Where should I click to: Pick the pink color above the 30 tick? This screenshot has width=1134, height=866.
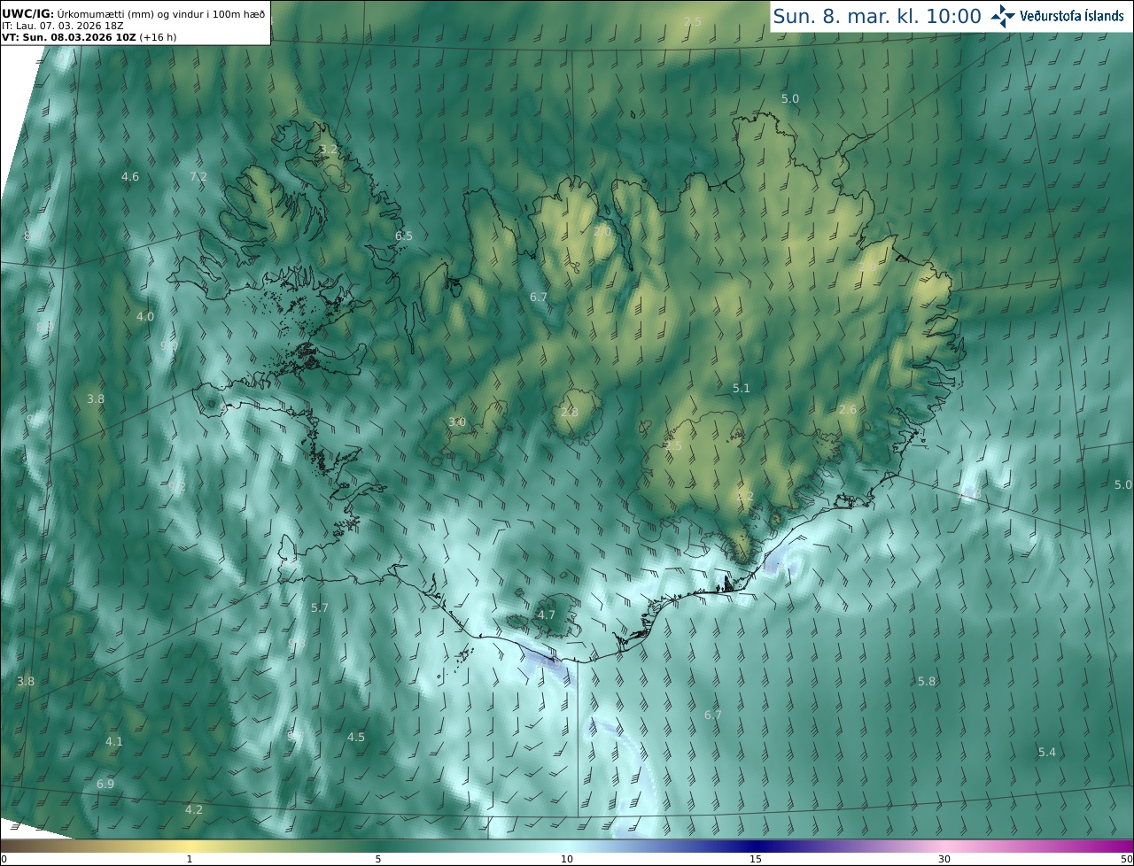coord(944,846)
